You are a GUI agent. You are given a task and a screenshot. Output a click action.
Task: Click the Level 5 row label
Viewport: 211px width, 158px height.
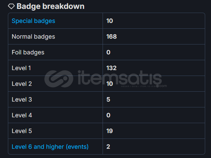click(22, 131)
